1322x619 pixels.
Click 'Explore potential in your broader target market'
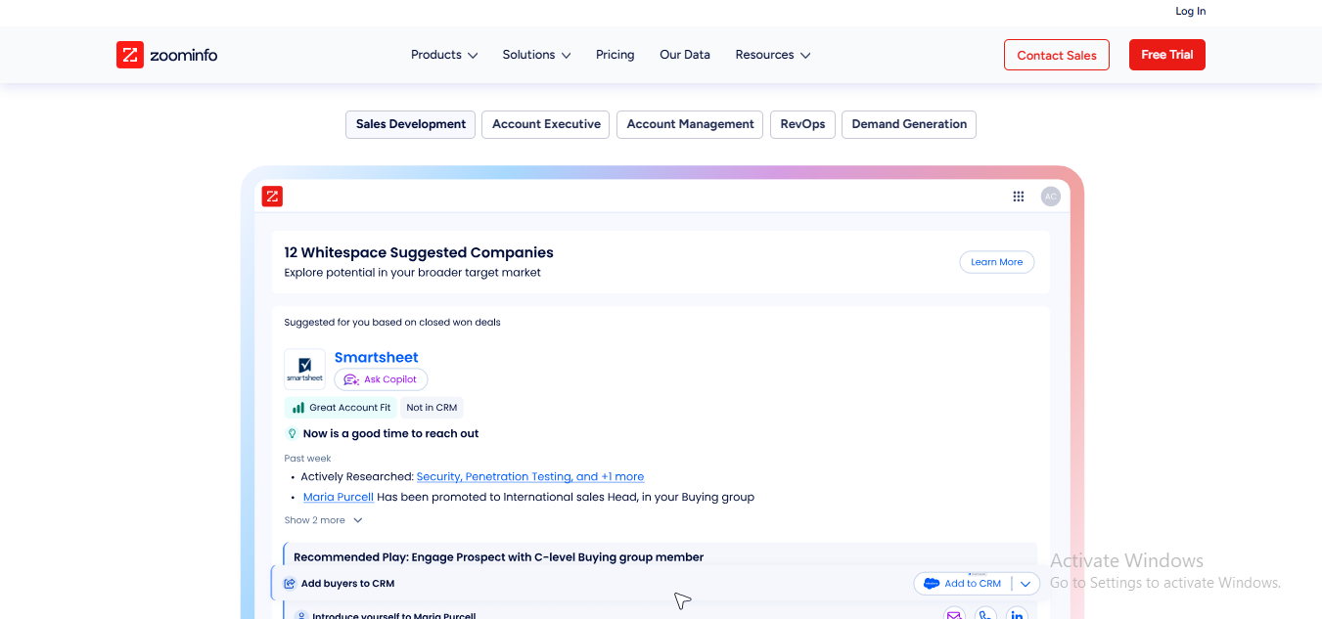tap(412, 273)
